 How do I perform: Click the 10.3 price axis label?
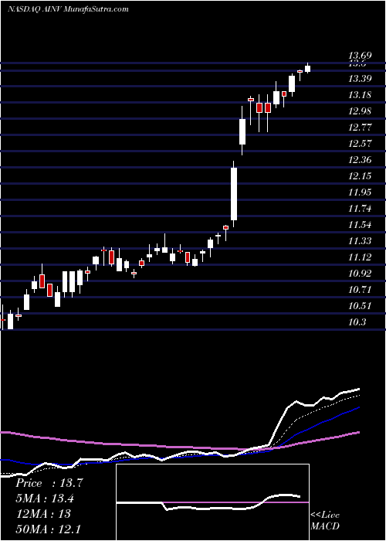[357, 322]
